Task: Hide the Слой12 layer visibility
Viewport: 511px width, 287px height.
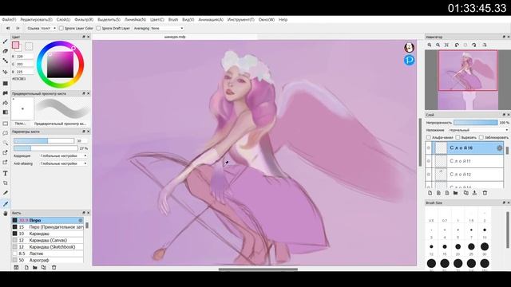Action: coord(429,175)
